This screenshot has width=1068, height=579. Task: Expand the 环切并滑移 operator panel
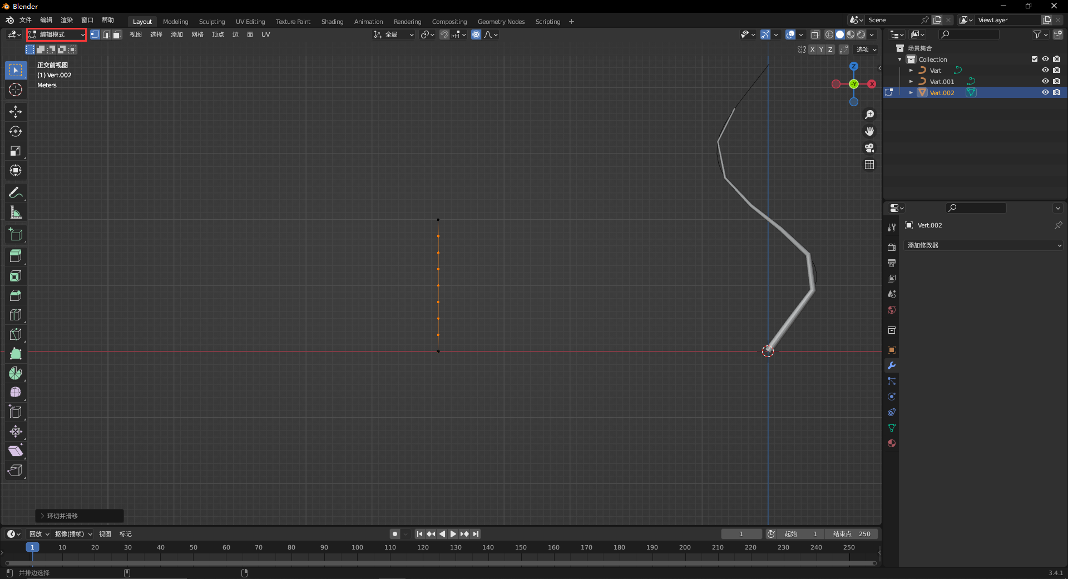point(80,516)
